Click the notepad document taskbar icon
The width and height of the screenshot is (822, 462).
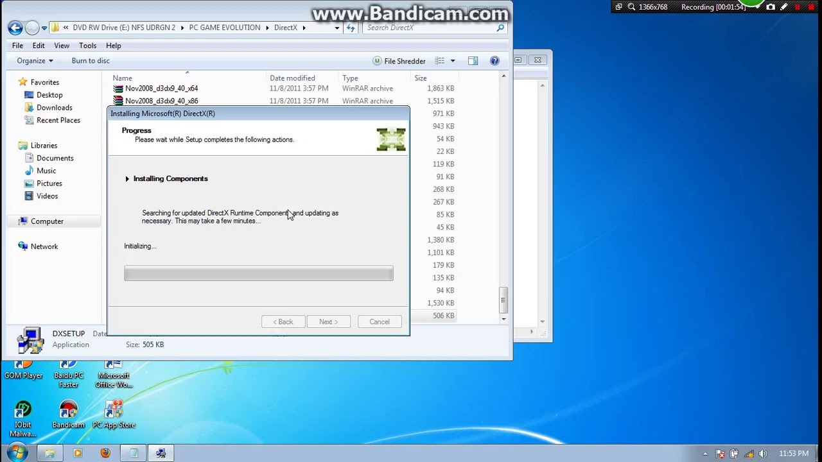point(134,453)
